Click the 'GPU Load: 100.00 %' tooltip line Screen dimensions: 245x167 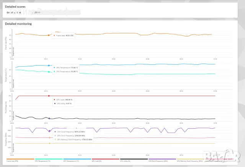[63, 100]
